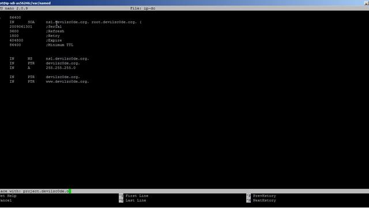Click the serial number '2009061301'
The width and height of the screenshot is (369, 208).
coord(21,27)
